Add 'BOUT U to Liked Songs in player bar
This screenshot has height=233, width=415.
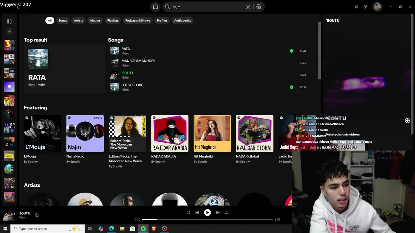click(37, 215)
